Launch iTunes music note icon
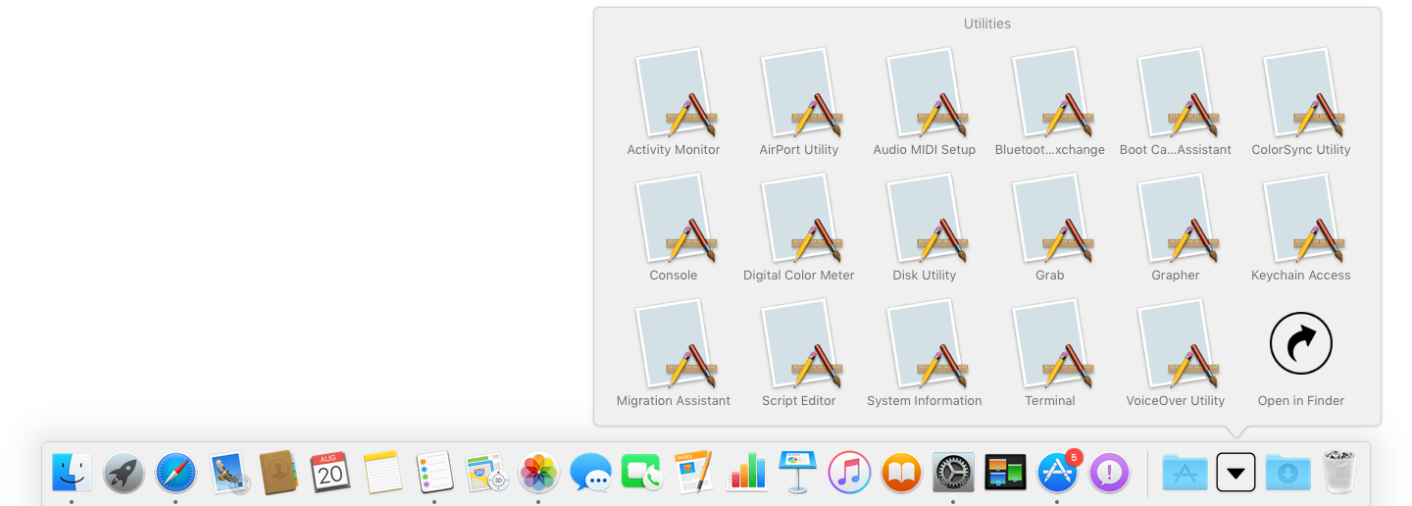1412x506 pixels. pyautogui.click(x=849, y=473)
